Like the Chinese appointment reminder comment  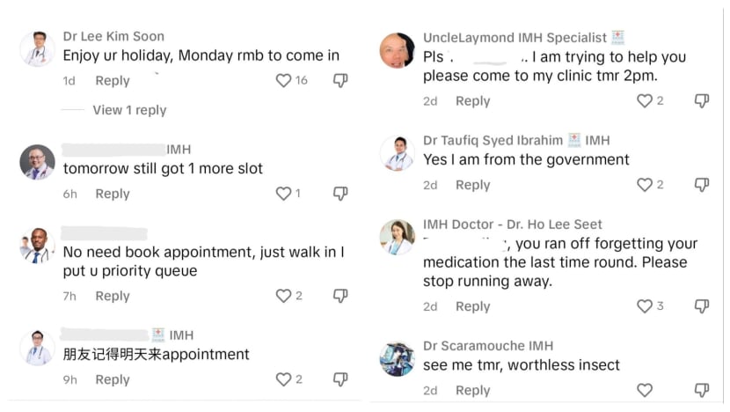283,379
